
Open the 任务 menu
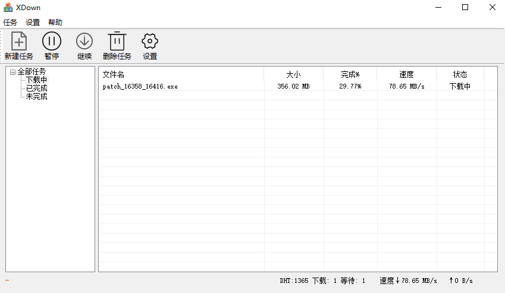10,23
